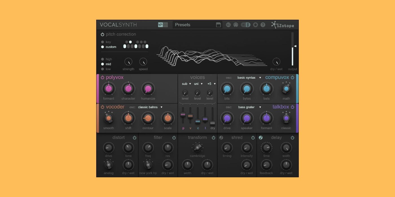Select the 'key' pitch mode radio button

pyautogui.click(x=103, y=42)
